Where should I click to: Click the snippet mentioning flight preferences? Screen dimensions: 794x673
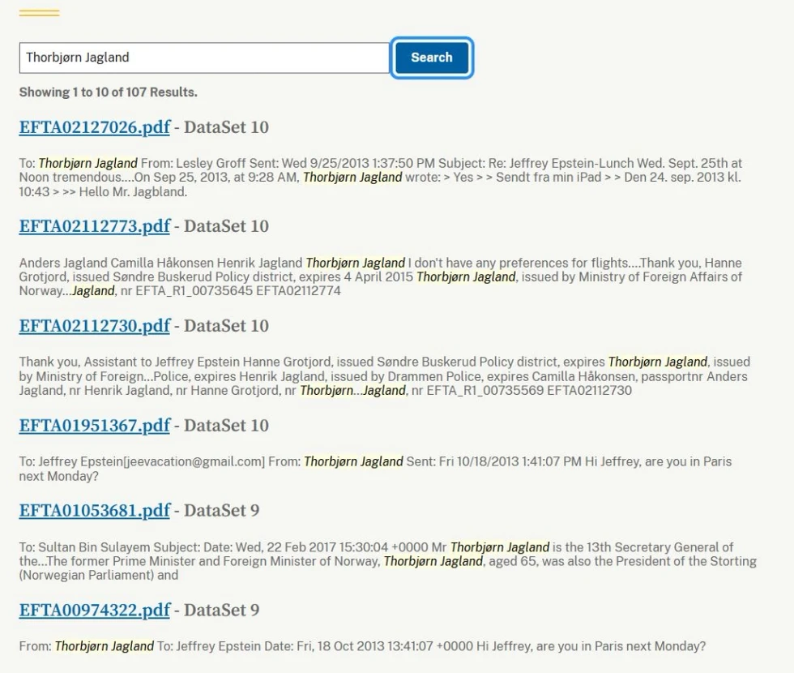pyautogui.click(x=381, y=276)
